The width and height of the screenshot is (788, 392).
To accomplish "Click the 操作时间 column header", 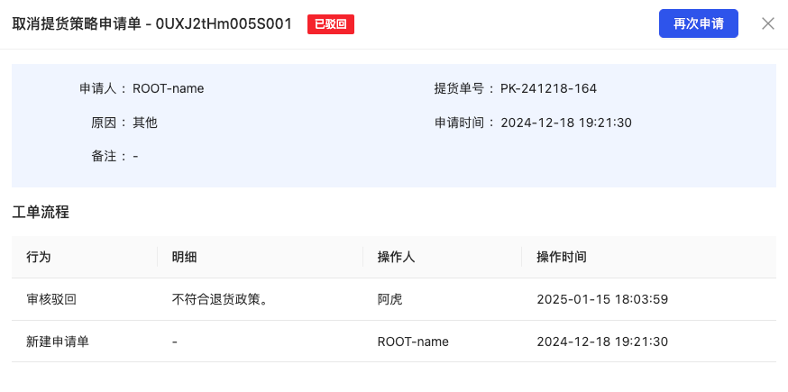I will click(562, 257).
